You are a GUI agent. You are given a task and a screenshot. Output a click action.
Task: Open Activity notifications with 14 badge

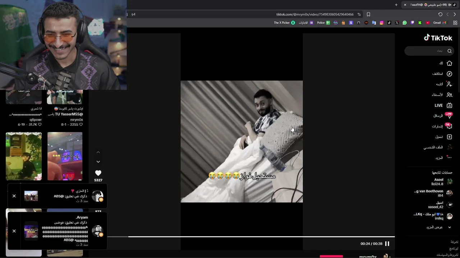449,126
